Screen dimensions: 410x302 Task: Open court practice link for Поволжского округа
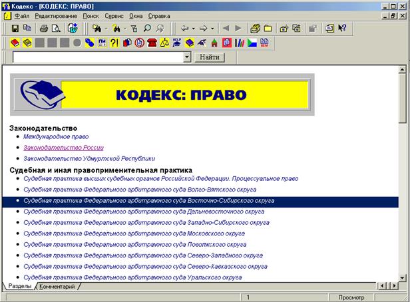click(x=135, y=245)
